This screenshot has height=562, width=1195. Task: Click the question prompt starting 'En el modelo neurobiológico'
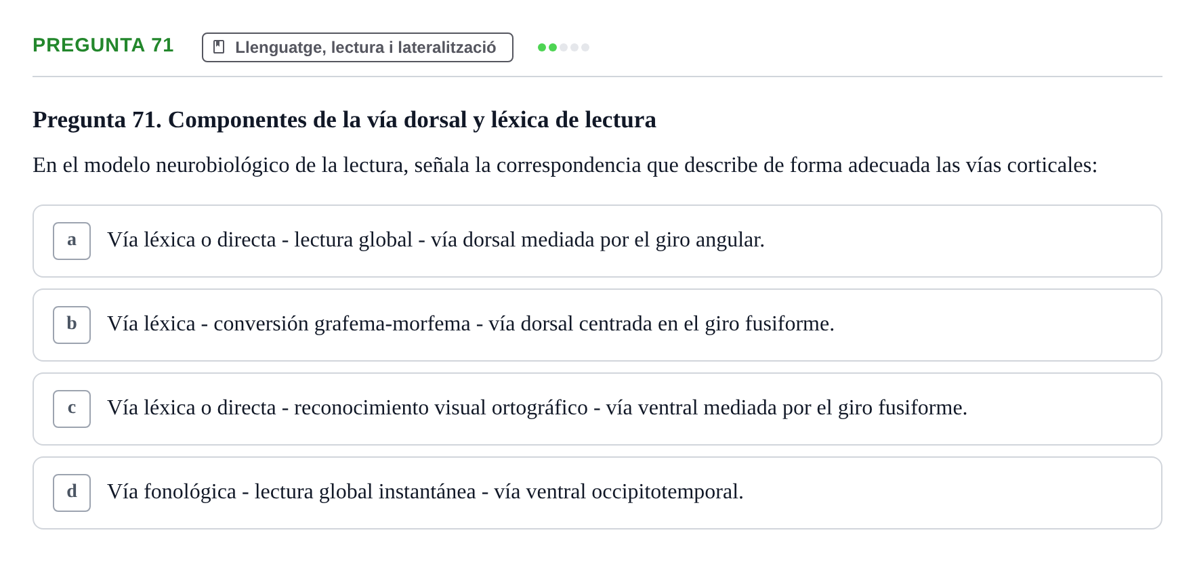click(x=565, y=165)
